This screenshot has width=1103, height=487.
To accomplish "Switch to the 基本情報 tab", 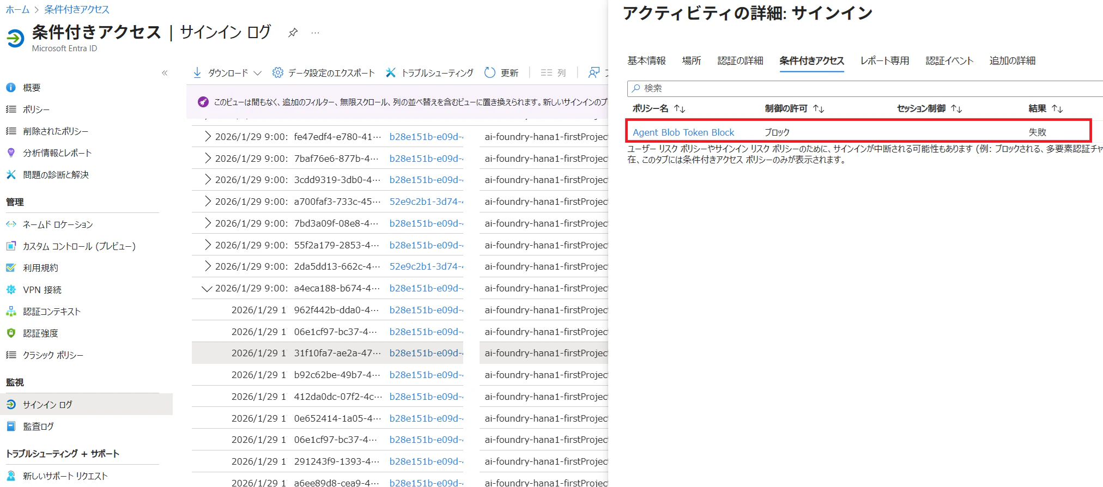I will 646,60.
